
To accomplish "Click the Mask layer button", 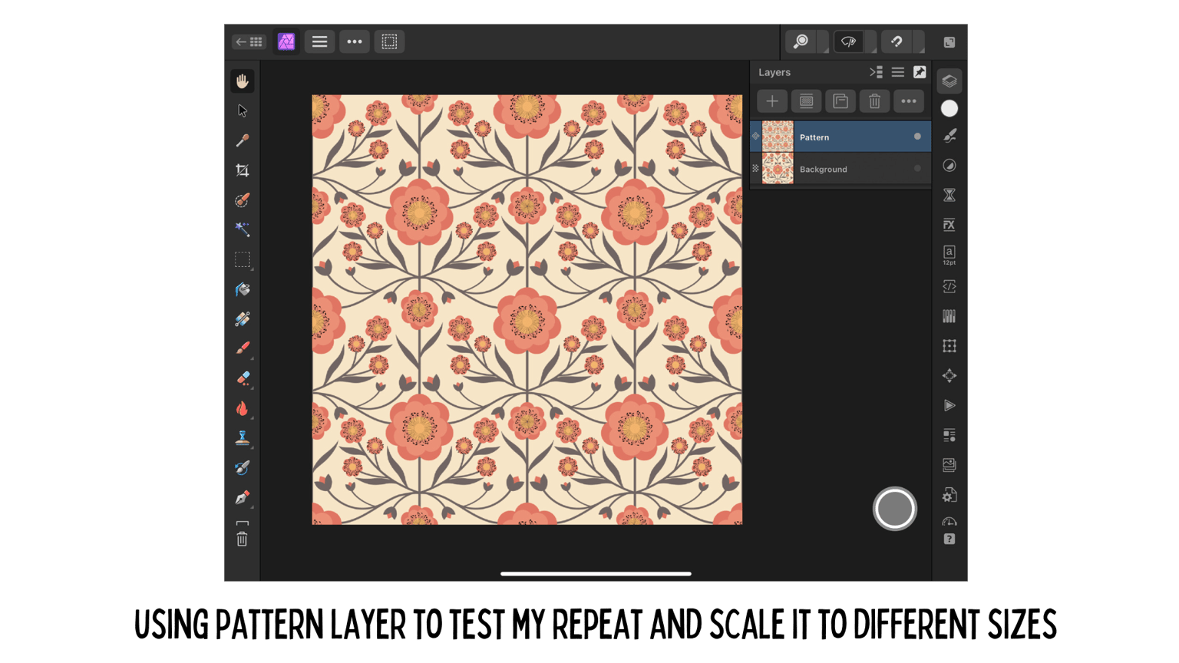I will [x=807, y=101].
